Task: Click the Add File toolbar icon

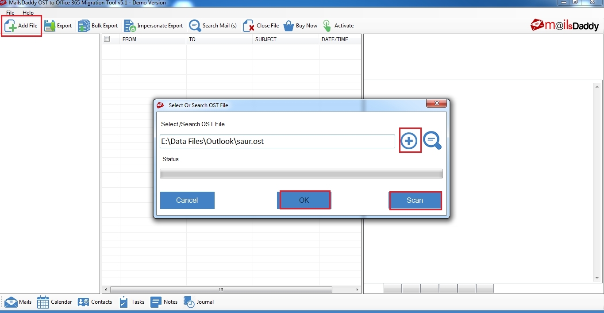Action: click(10, 26)
